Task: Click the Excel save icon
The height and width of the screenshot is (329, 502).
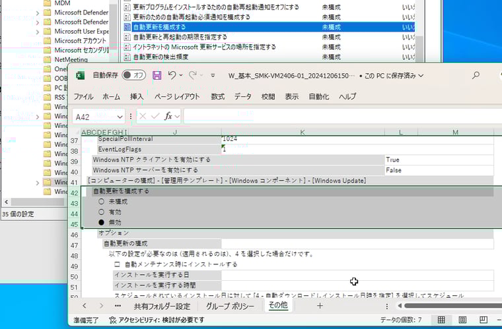Action: (x=157, y=75)
